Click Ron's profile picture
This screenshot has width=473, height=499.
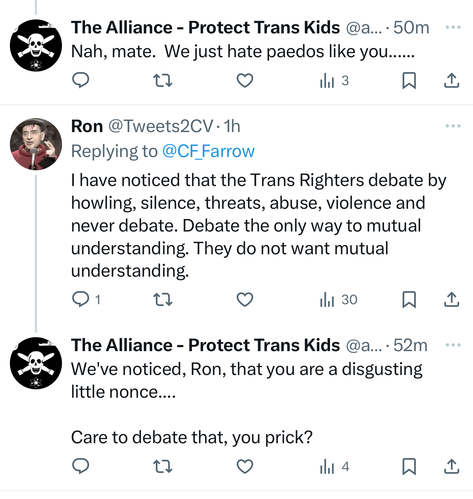36,144
